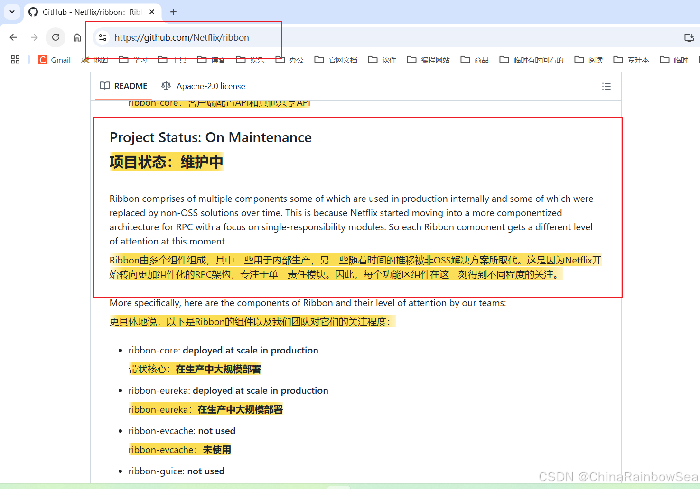
Task: Click inside the address bar
Action: tap(190, 37)
